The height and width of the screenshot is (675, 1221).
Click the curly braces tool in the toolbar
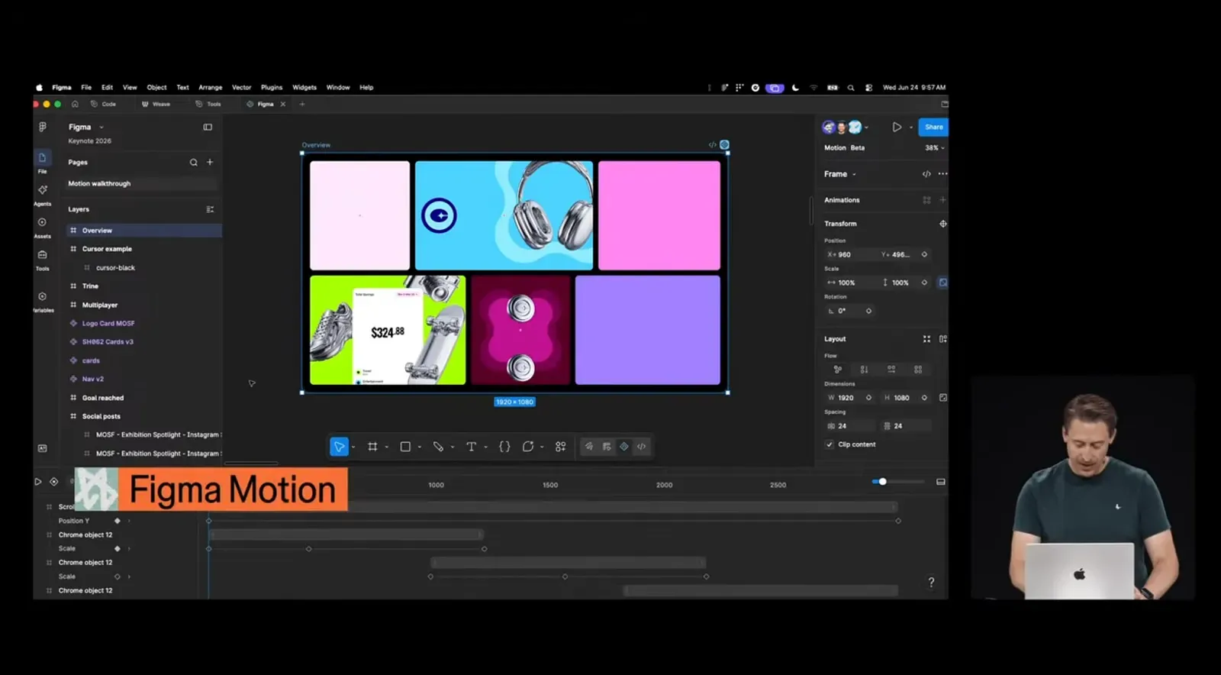click(x=504, y=447)
